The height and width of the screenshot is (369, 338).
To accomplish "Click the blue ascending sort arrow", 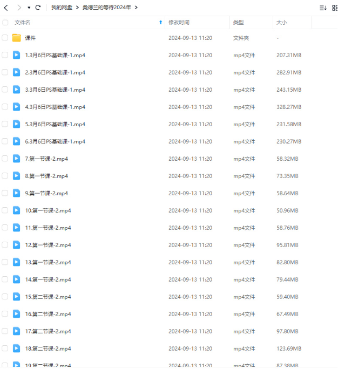I will click(x=161, y=22).
